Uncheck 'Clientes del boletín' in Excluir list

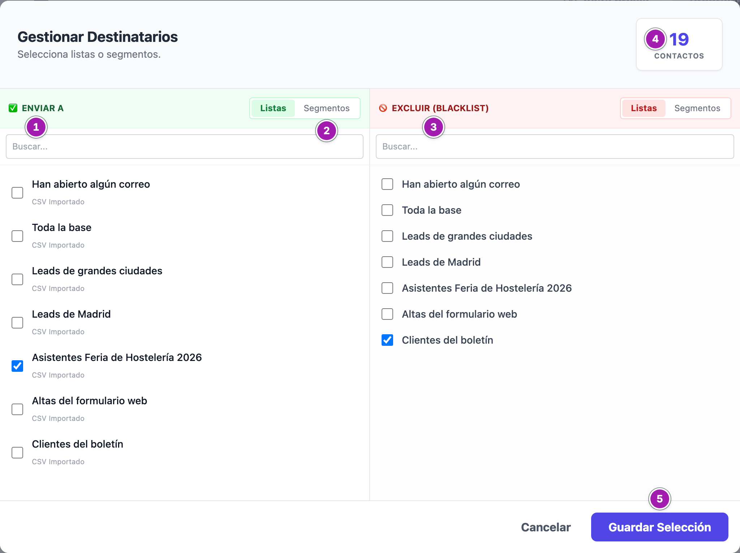pos(387,340)
